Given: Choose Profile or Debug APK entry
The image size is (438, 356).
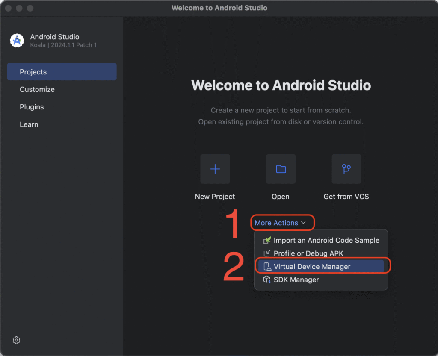Looking at the screenshot, I should (321, 253).
